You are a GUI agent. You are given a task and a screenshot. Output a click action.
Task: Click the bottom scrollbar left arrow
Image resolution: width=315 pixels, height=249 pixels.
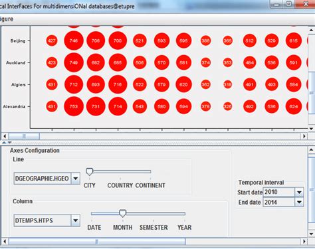[x=5, y=241]
